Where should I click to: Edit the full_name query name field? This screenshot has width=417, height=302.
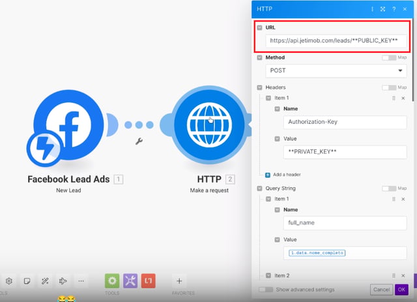point(345,223)
